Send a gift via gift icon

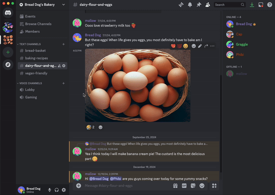[x=175, y=186]
